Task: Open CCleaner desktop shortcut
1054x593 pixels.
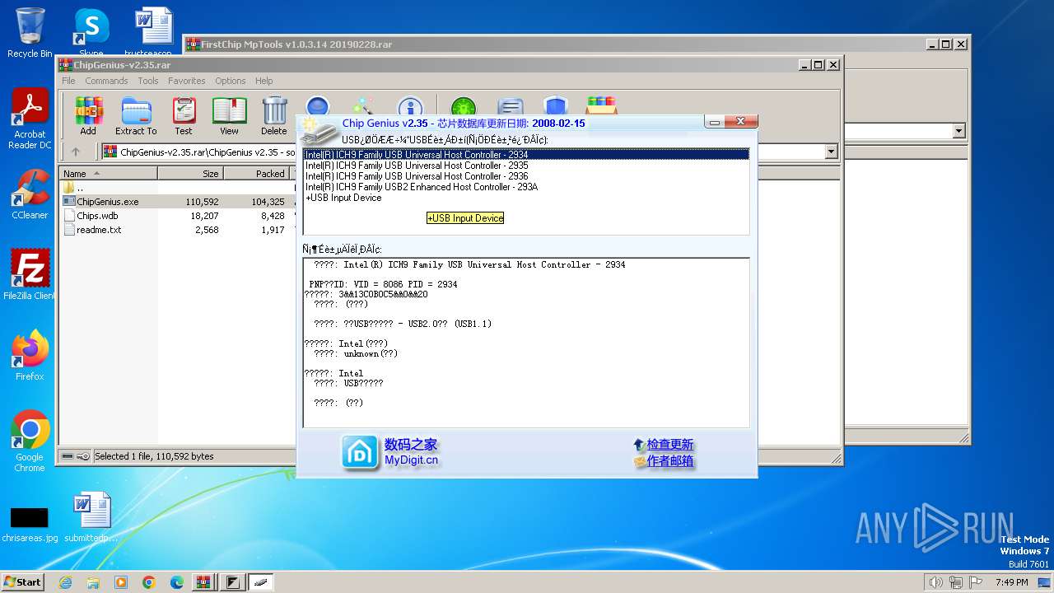Action: pos(30,194)
